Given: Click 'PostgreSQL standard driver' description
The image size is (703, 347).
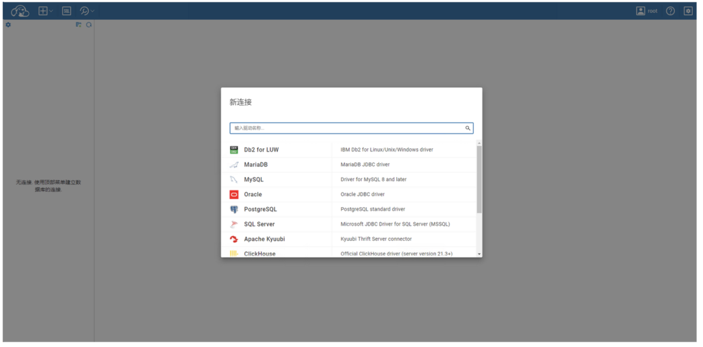Looking at the screenshot, I should tap(373, 209).
